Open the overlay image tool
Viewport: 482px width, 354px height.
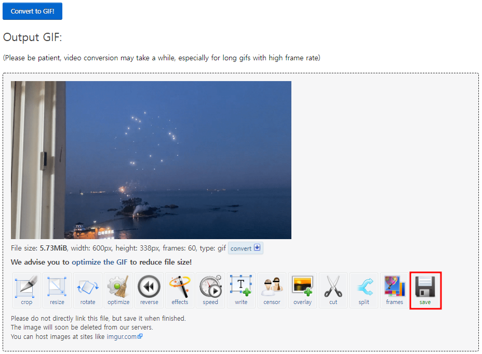coord(302,290)
